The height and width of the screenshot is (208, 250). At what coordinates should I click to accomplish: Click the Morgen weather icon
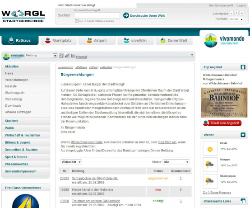pyautogui.click(x=210, y=165)
